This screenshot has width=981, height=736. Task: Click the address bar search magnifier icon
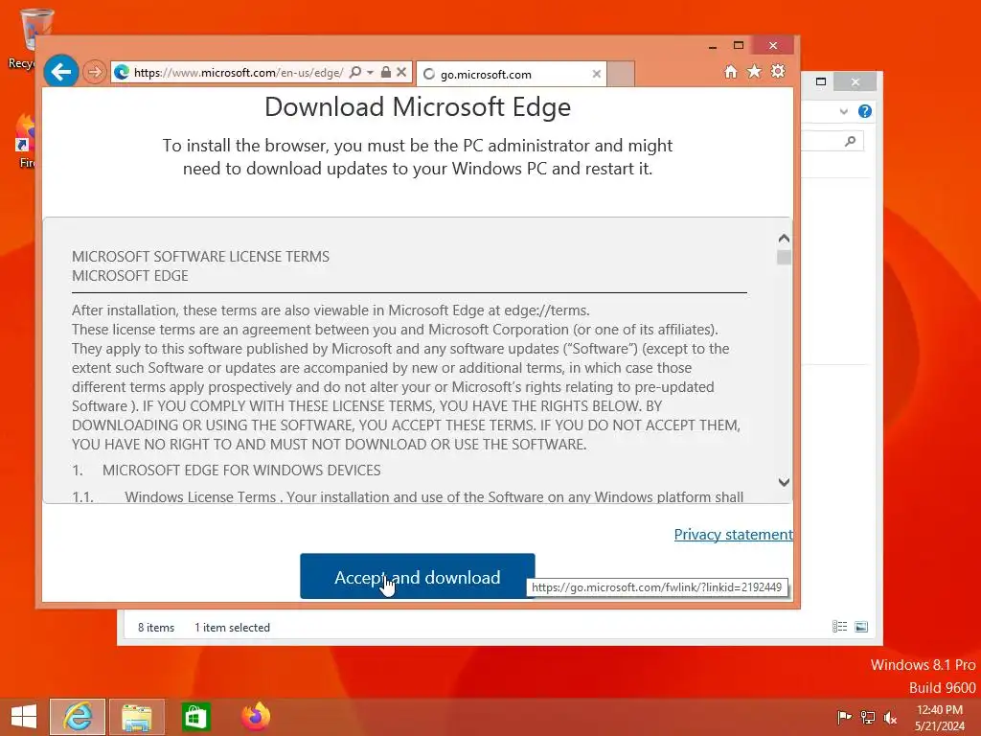[354, 73]
